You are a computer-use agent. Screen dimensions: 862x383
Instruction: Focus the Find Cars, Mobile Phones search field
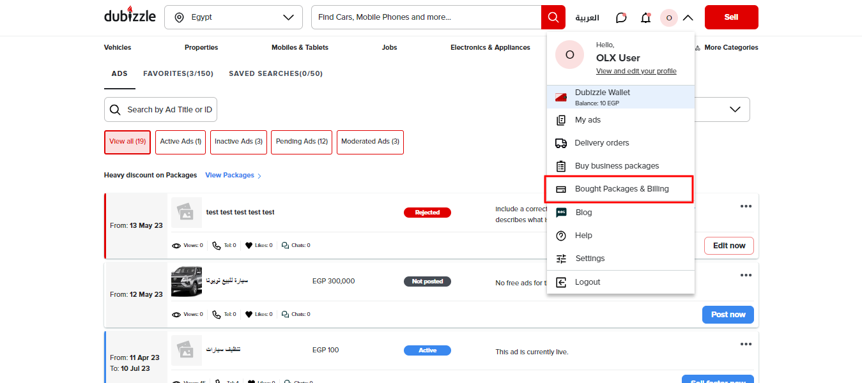426,17
